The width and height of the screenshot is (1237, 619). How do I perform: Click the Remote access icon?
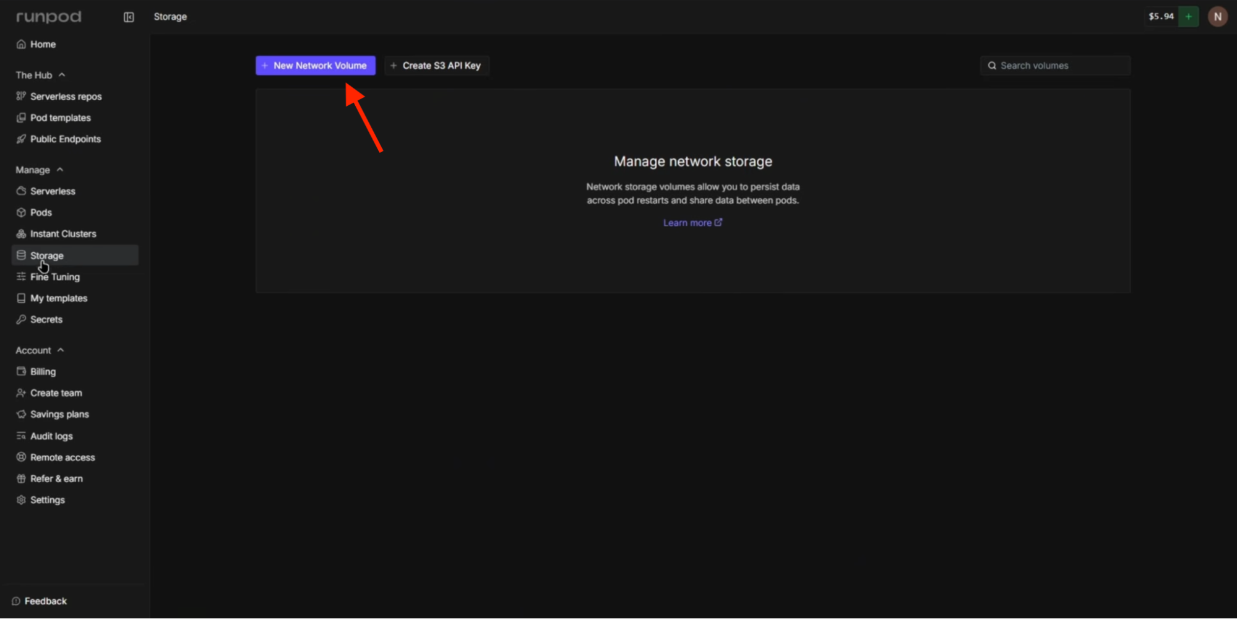pyautogui.click(x=21, y=457)
